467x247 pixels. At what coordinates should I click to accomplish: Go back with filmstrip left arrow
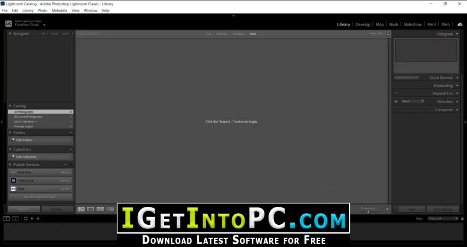point(32,218)
